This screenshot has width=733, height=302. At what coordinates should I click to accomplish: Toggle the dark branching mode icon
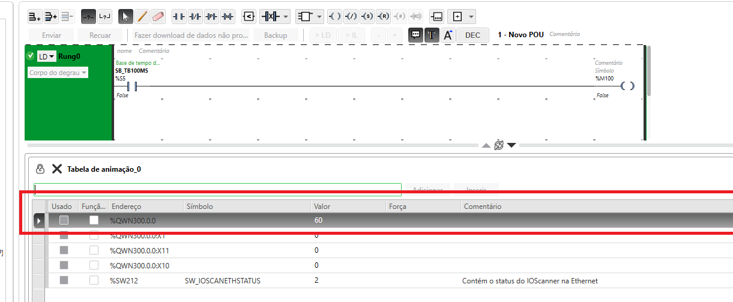[89, 16]
